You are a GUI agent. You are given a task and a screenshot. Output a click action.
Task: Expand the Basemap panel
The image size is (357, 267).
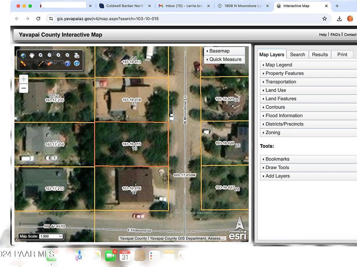(x=224, y=51)
